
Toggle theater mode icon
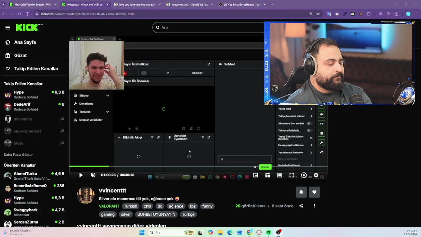280,175
